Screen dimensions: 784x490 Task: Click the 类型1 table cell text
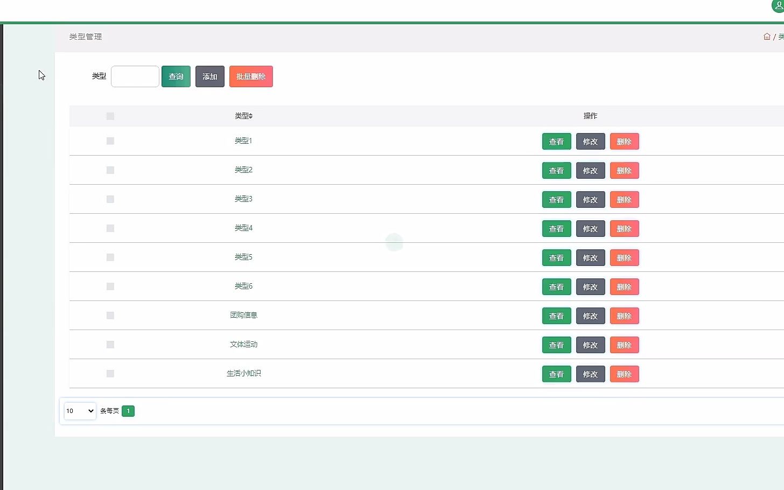pos(243,141)
